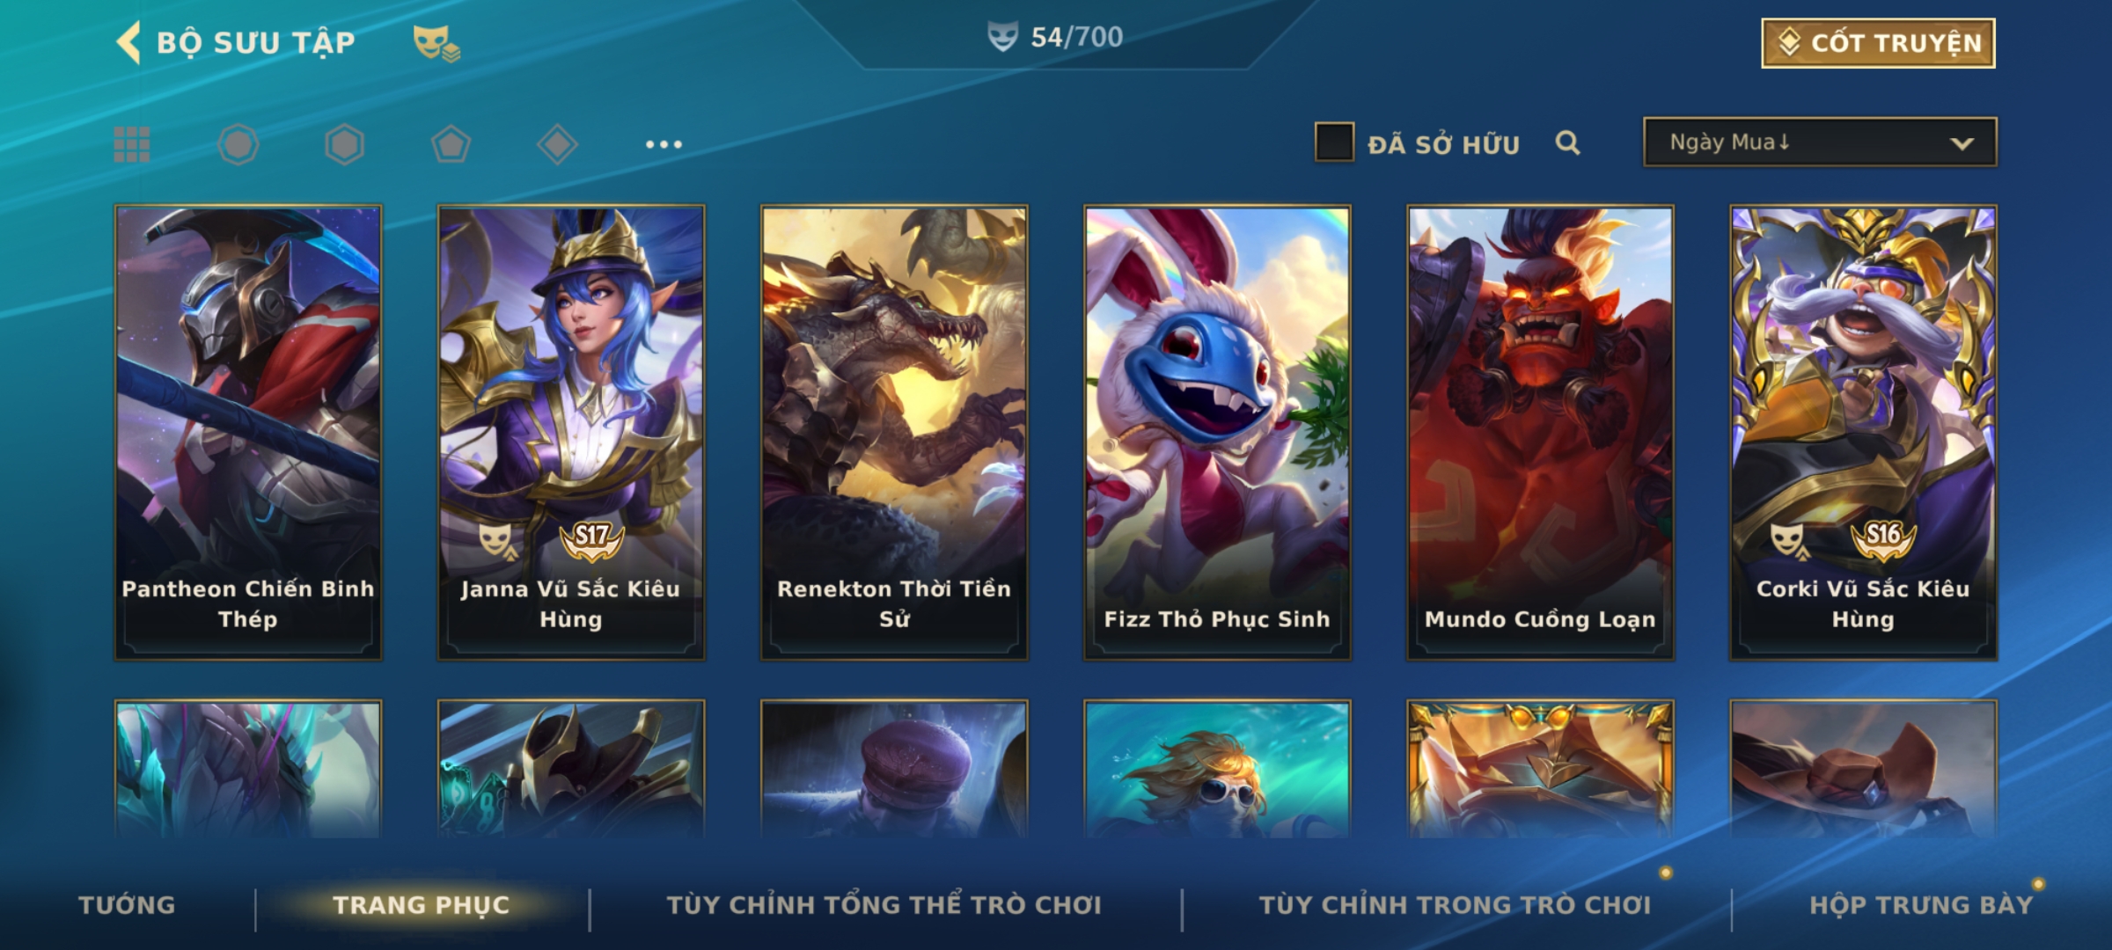Select the all-skins grid filter icon

tap(132, 144)
